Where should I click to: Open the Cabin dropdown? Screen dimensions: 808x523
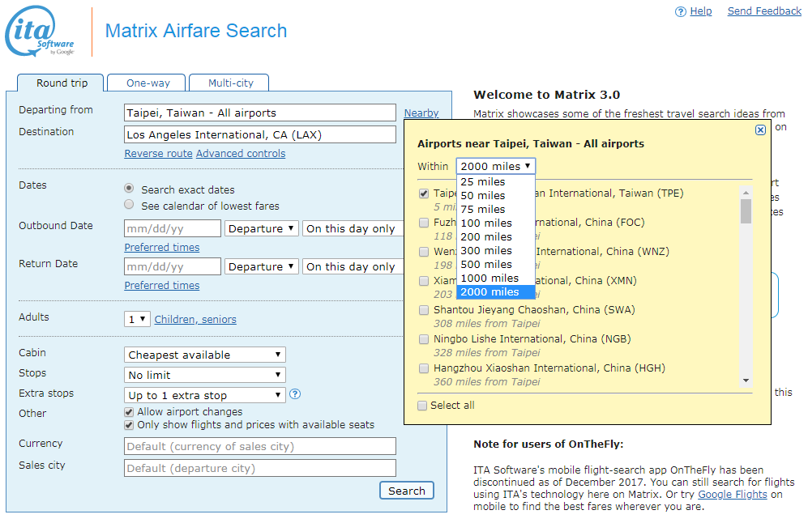[x=204, y=355]
